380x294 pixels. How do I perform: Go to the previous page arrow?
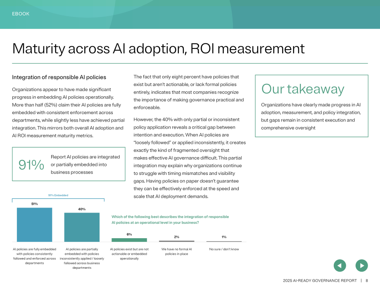coord(340,265)
